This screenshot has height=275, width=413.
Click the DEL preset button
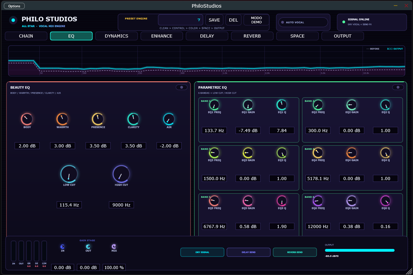233,20
